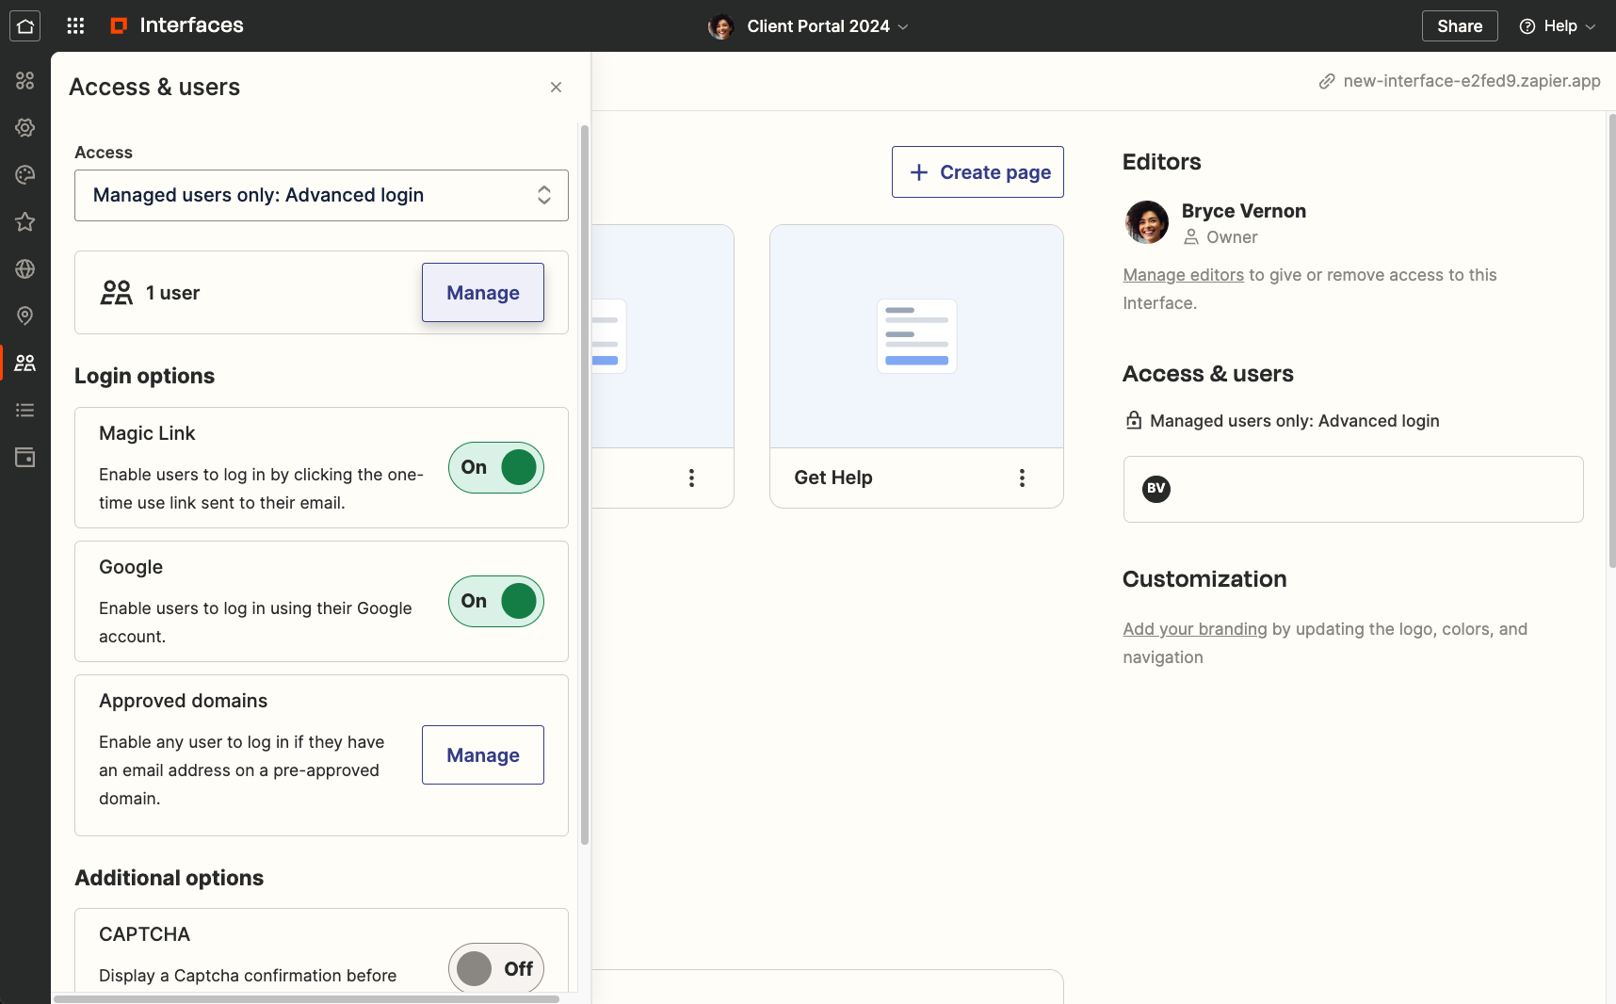Screen dimensions: 1616x1004
Task: Open new-interface-e2fed9.zapier.app link
Action: [x=1472, y=81]
